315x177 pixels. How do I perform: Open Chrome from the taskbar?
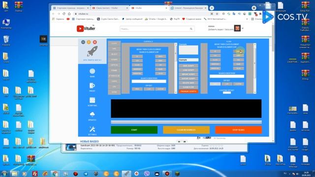point(55,174)
